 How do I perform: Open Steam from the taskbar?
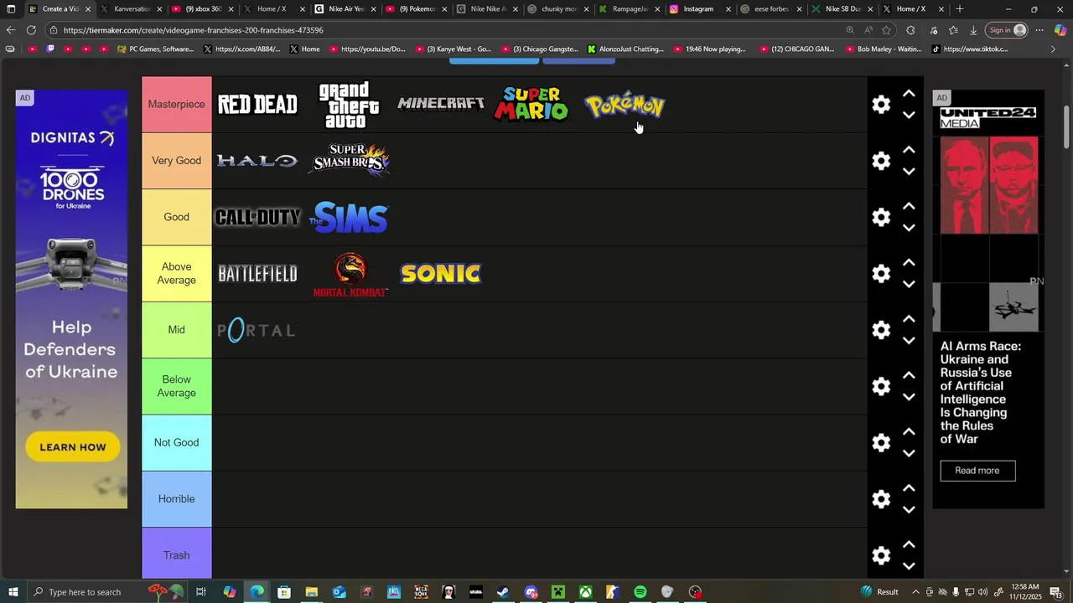tap(503, 592)
